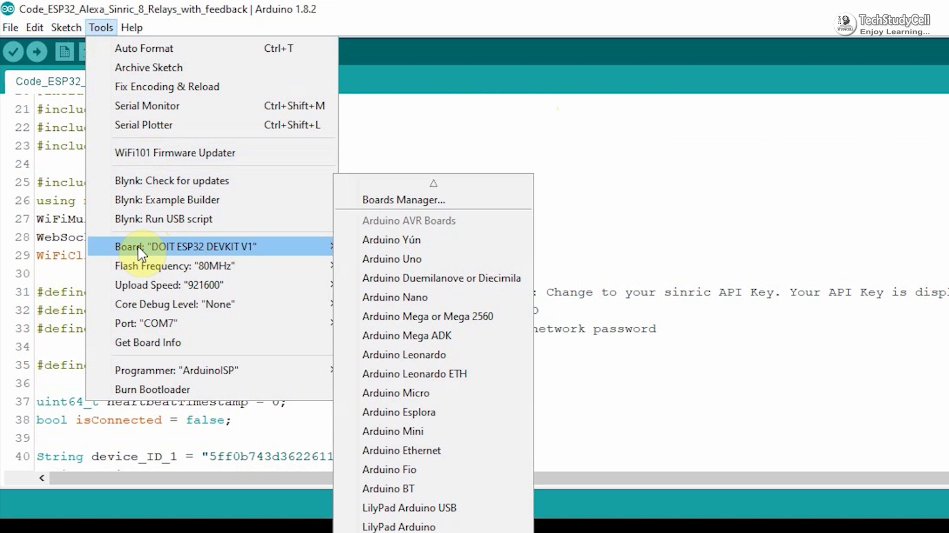Click the Verify (checkmark) button
The image size is (949, 533).
pos(13,51)
